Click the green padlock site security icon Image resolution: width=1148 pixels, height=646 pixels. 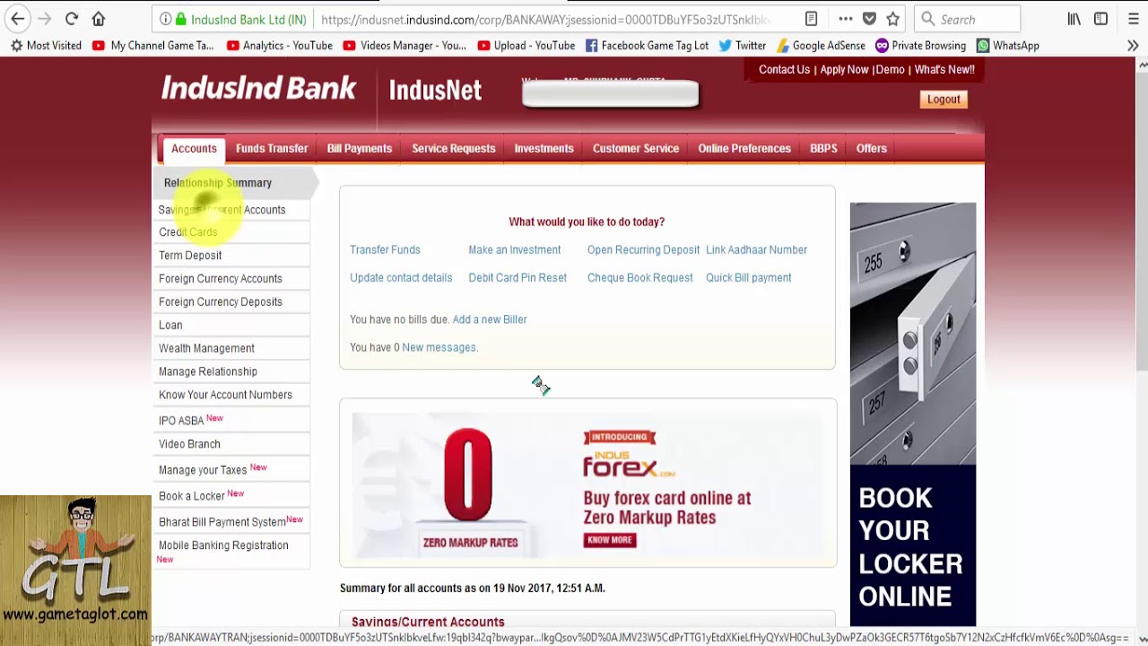click(181, 20)
